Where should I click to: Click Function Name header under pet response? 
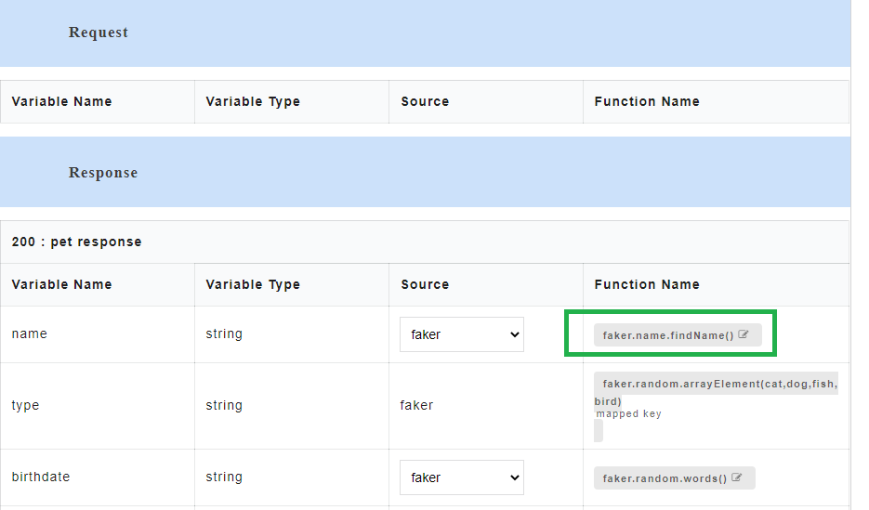click(x=647, y=284)
